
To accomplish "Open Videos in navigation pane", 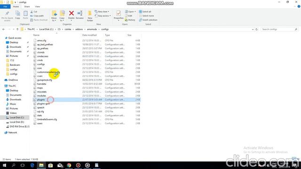I will (x=13, y=113).
